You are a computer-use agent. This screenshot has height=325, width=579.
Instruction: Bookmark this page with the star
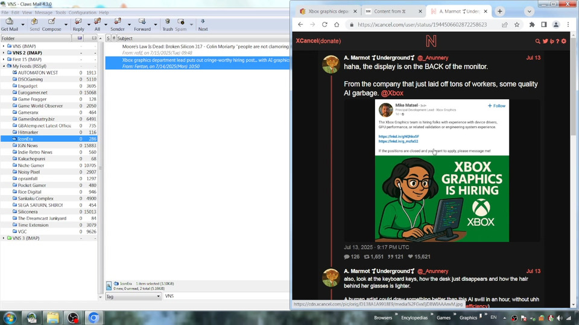point(517,25)
